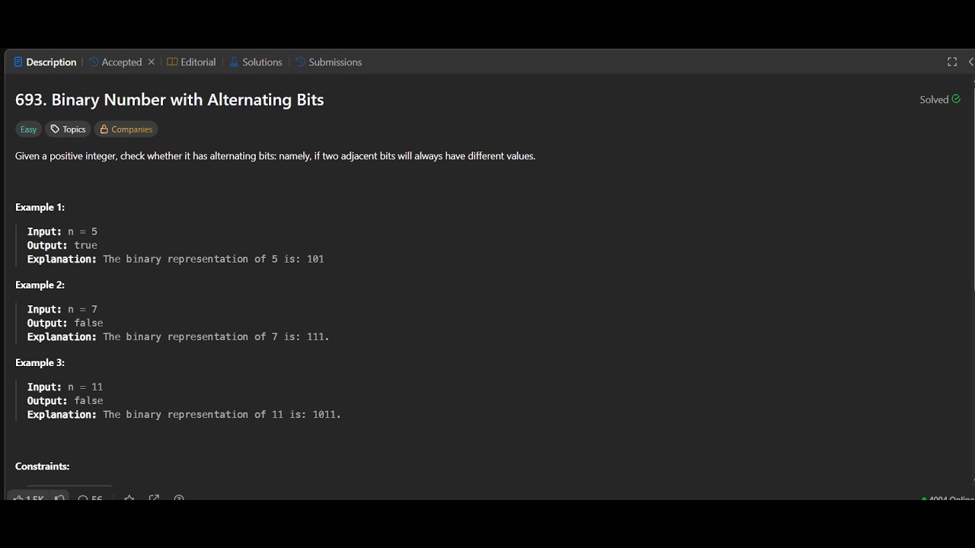The image size is (975, 548).
Task: Click the fullscreen expand icon
Action: [x=952, y=62]
